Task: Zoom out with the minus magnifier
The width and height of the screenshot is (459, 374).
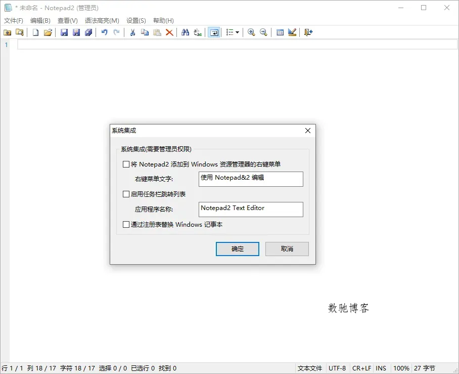Action: point(263,32)
